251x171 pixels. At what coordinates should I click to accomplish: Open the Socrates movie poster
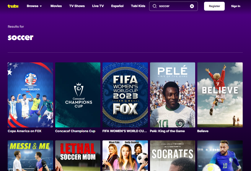(x=172, y=156)
